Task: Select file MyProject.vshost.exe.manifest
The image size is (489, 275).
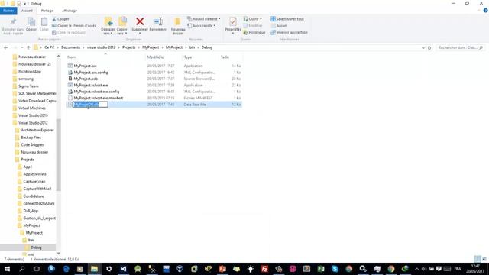Action: click(99, 98)
